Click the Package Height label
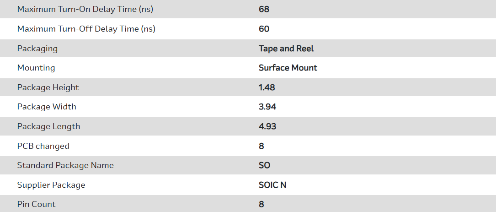This screenshot has height=212, width=496. coord(48,87)
